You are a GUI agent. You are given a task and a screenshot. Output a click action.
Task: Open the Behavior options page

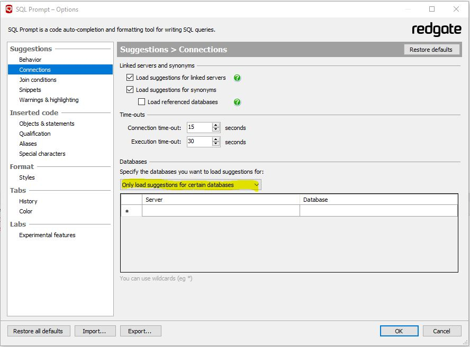pos(30,60)
